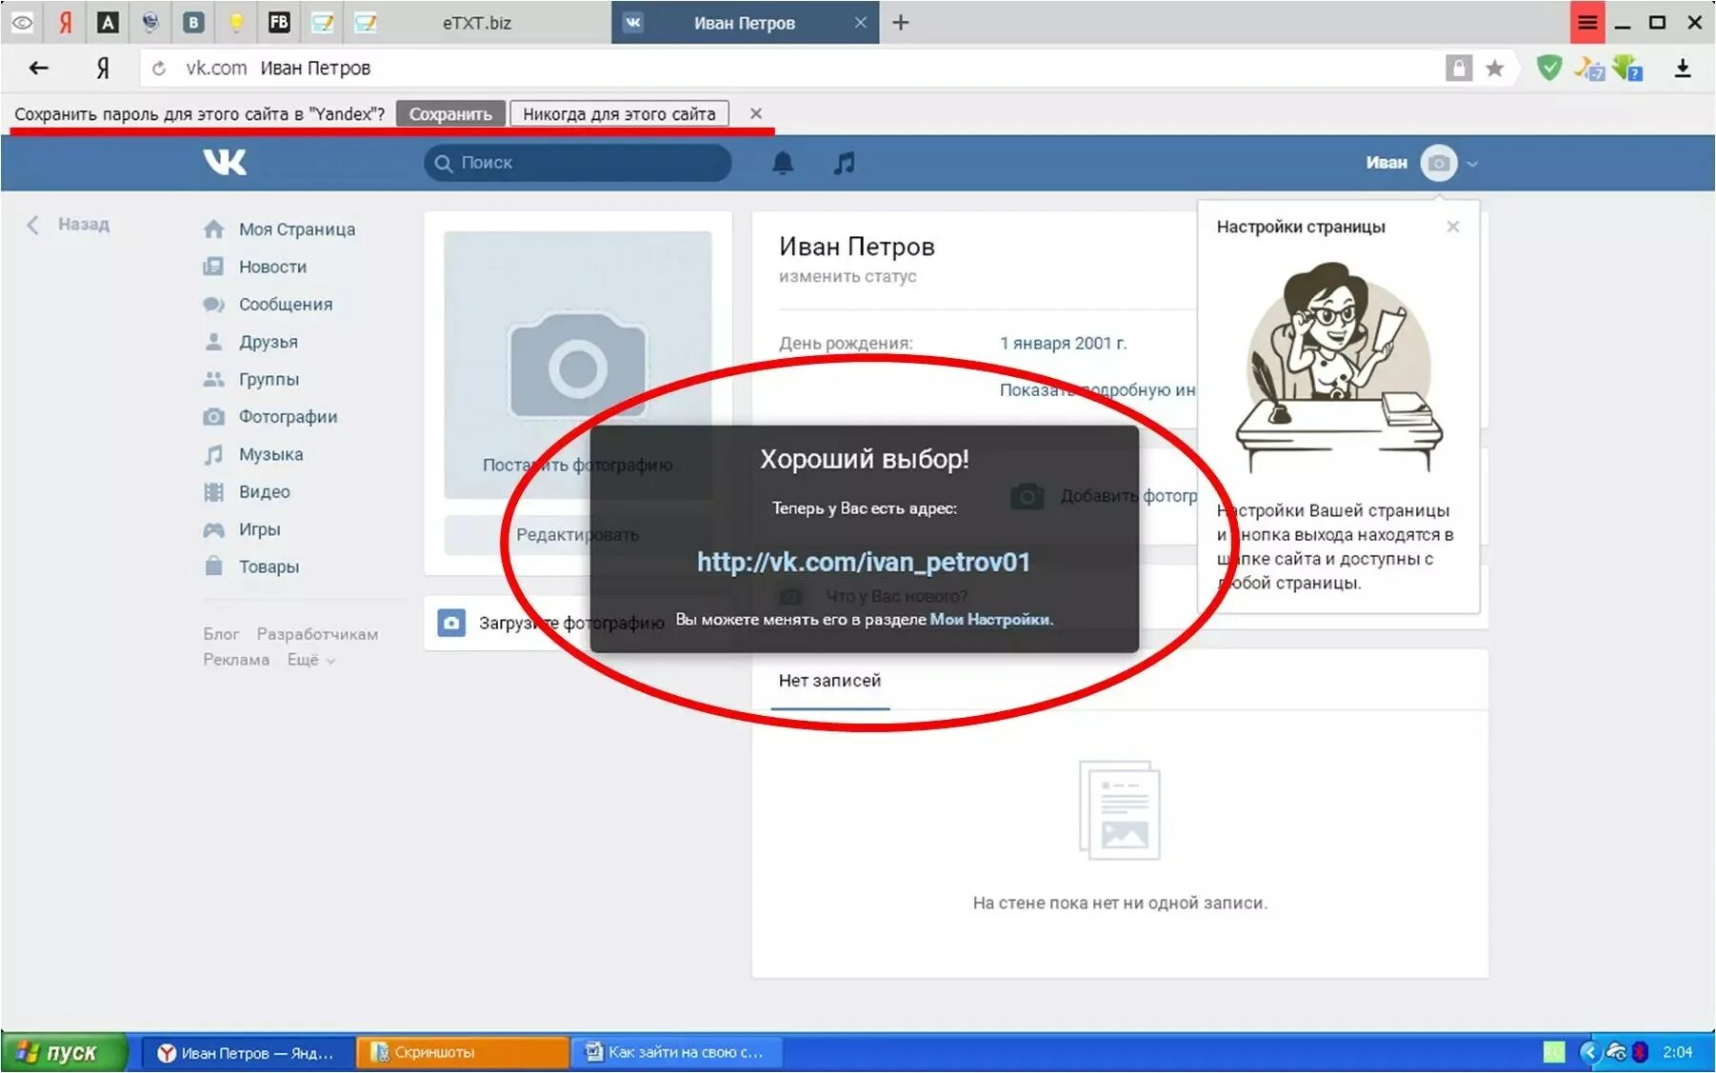The height and width of the screenshot is (1073, 1716).
Task: Open the pinned lightbulb tab icon
Action: click(x=236, y=22)
